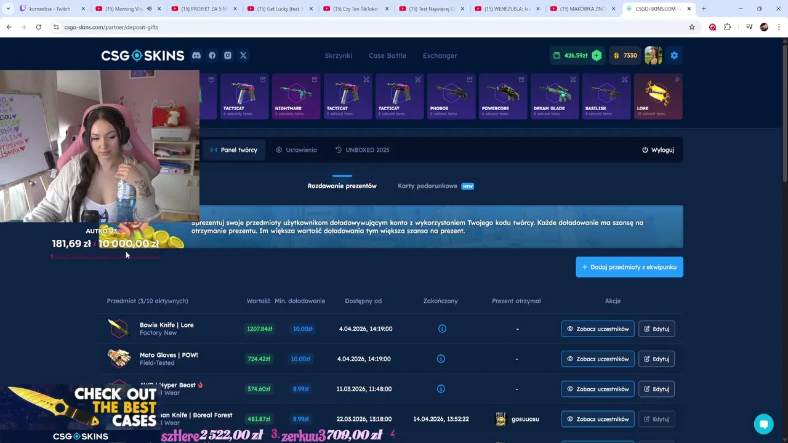788x443 pixels.
Task: Click info icon in Hyper Beast row
Action: point(441,389)
